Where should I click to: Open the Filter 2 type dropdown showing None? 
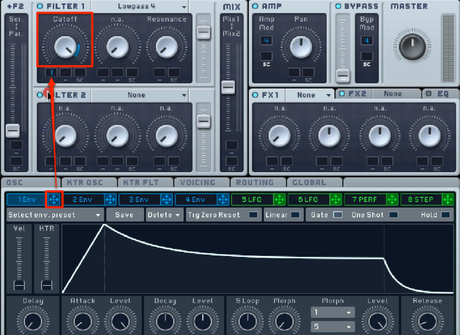click(x=140, y=95)
